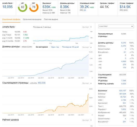
Task: Click the Nofollow backlinks count 40,725
Action: click(123, 97)
